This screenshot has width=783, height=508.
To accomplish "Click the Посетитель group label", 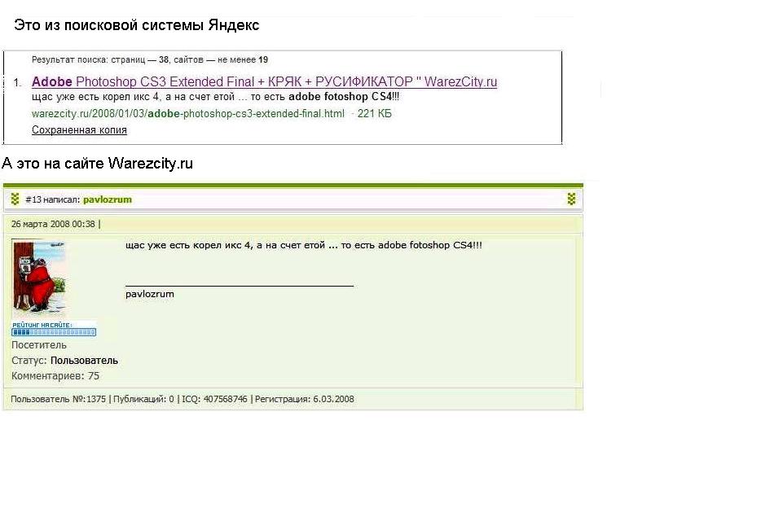I will (x=39, y=345).
